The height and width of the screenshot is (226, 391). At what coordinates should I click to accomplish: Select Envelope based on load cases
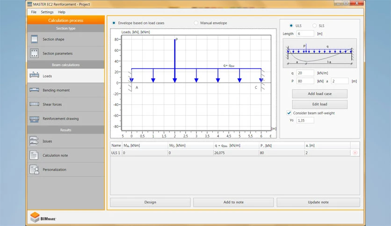(x=114, y=23)
